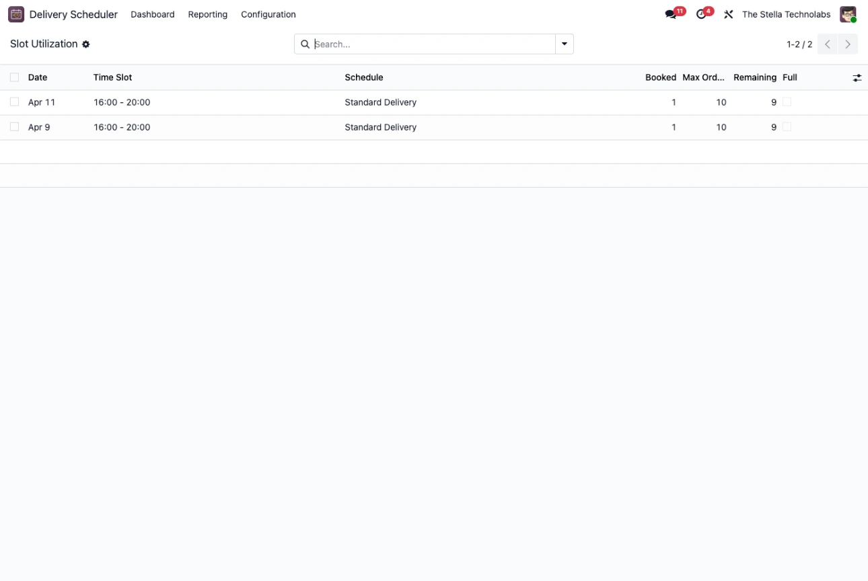868x581 pixels.
Task: Open the messages conversation icon
Action: click(x=671, y=14)
